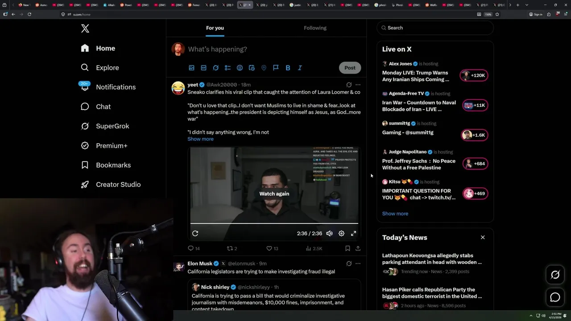Click Grok icon on Elon Musk's post
The width and height of the screenshot is (571, 321).
(349, 263)
